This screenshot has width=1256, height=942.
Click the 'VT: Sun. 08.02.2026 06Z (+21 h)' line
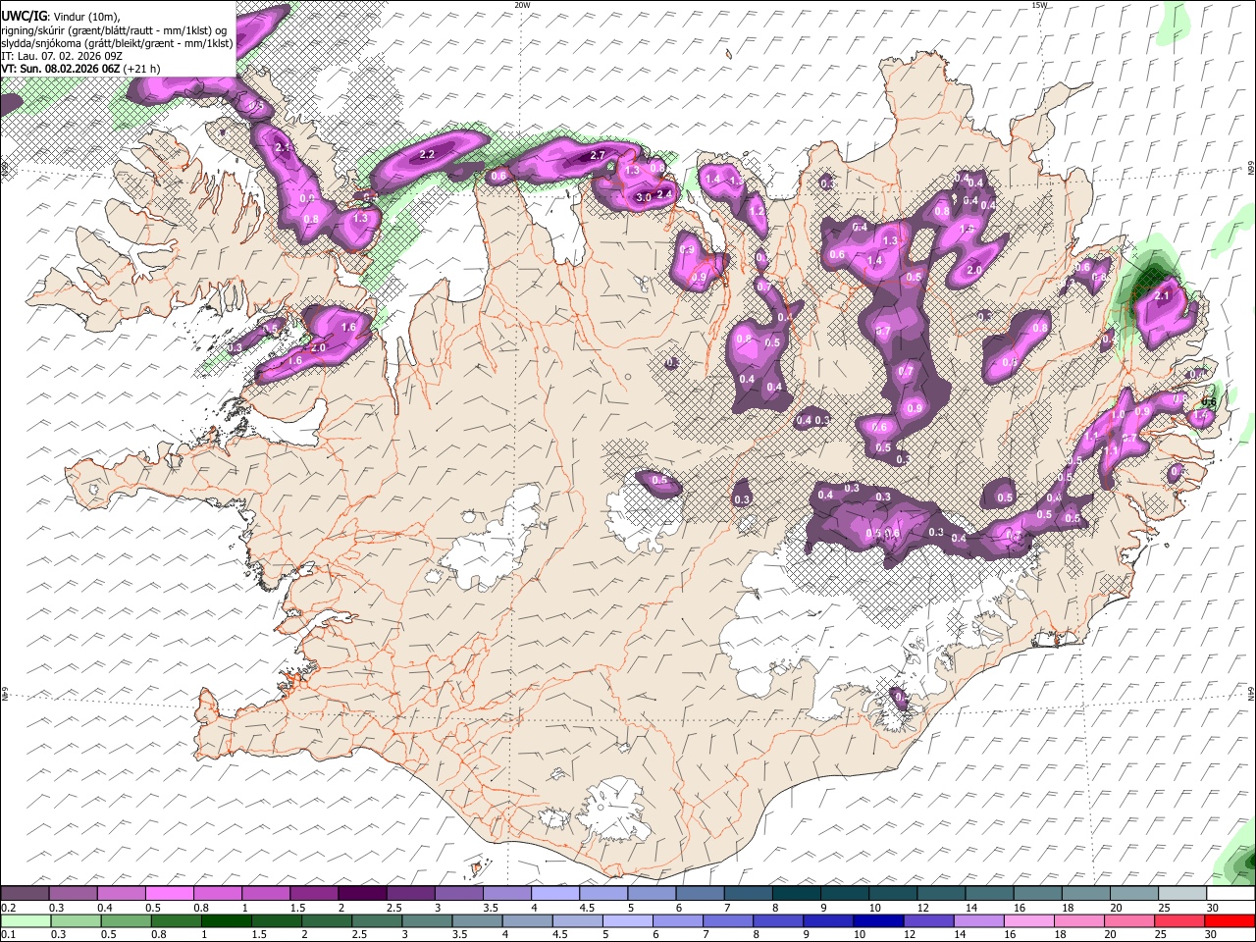point(80,69)
